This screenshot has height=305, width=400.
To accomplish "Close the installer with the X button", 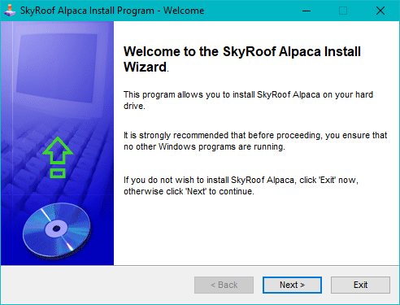I will click(x=380, y=11).
